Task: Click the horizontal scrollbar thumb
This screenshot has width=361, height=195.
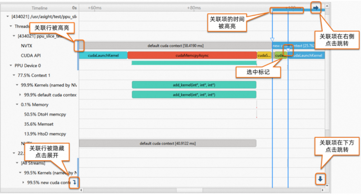Action: tap(189, 190)
